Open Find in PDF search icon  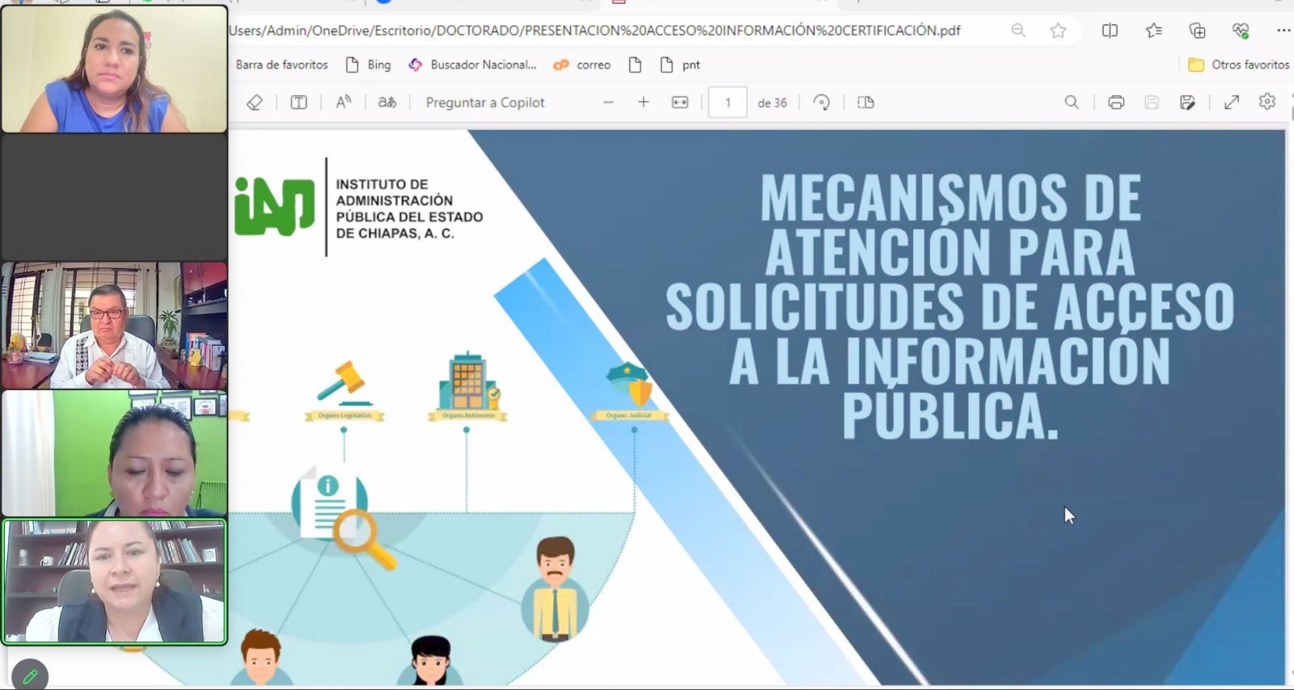click(1072, 103)
